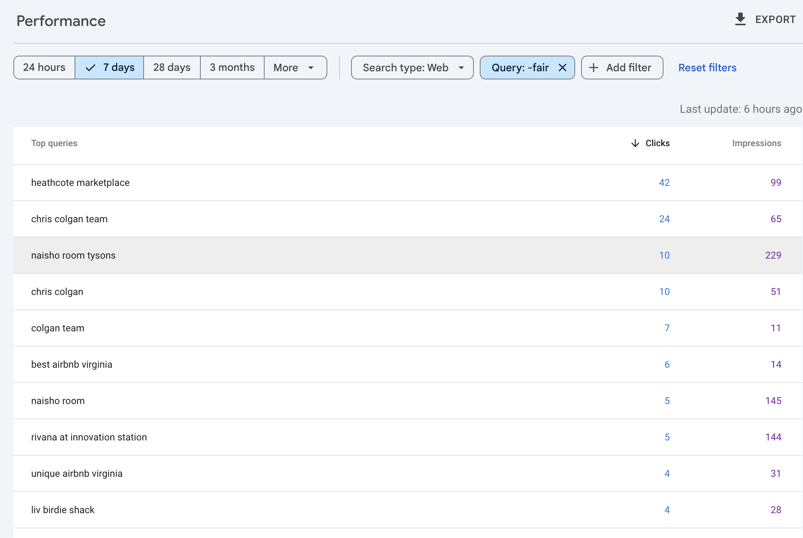Remove the Query: -fair filter via X
This screenshot has height=538, width=803.
[x=563, y=68]
